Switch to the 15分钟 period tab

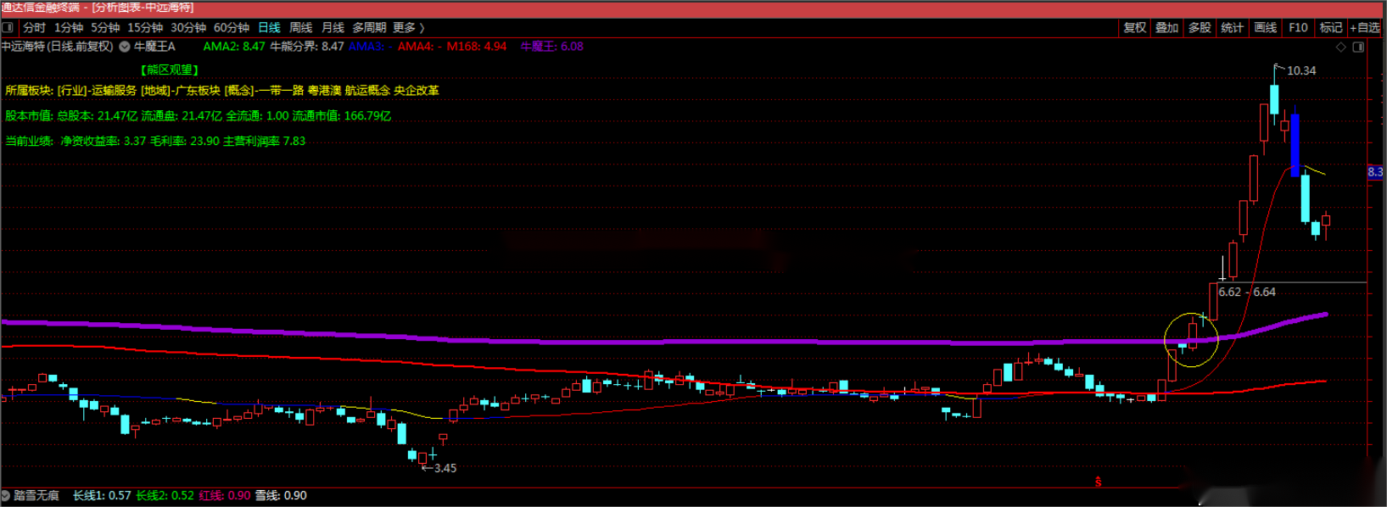[x=145, y=27]
